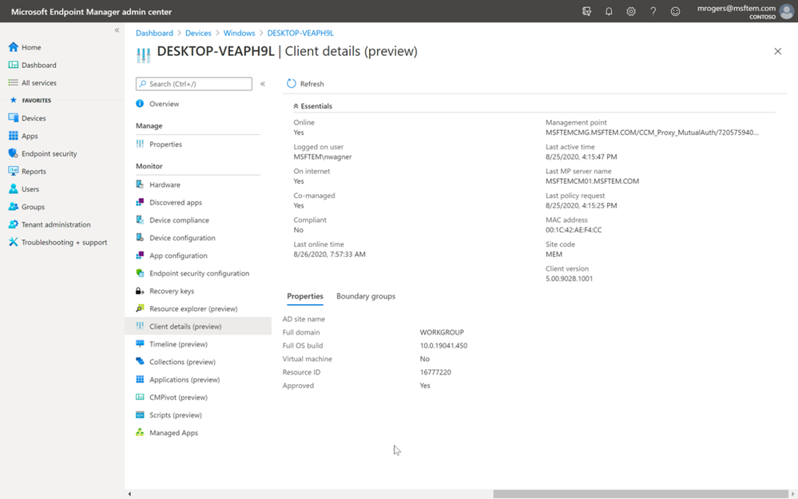Click the Hardware menu icon

tap(140, 184)
